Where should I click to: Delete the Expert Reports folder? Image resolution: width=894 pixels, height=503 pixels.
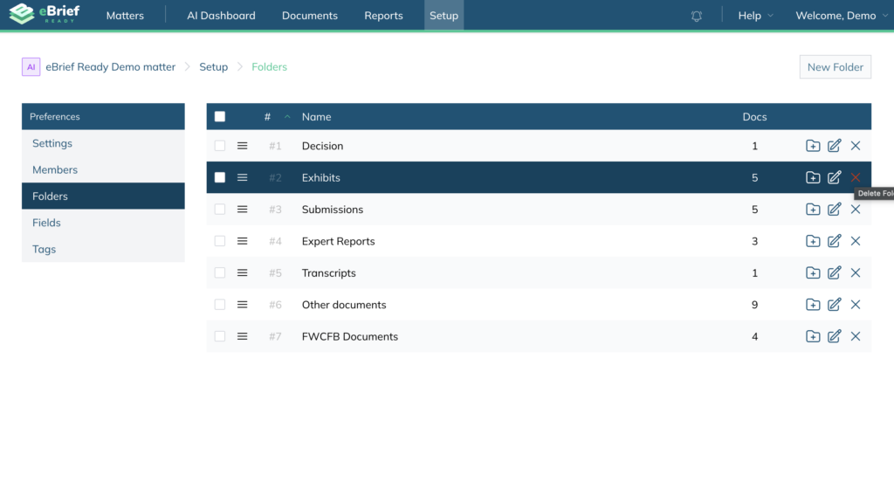click(x=856, y=241)
